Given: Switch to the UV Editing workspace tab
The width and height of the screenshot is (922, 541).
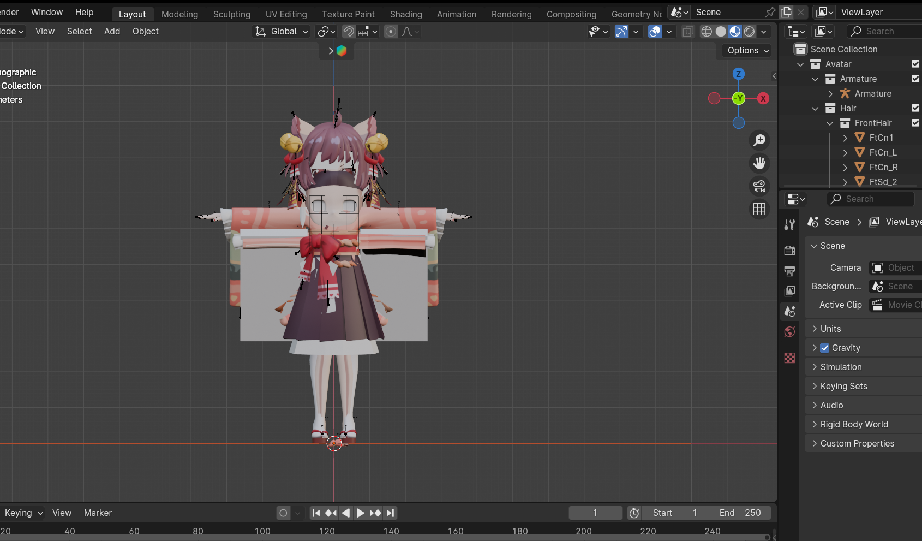Looking at the screenshot, I should point(286,14).
